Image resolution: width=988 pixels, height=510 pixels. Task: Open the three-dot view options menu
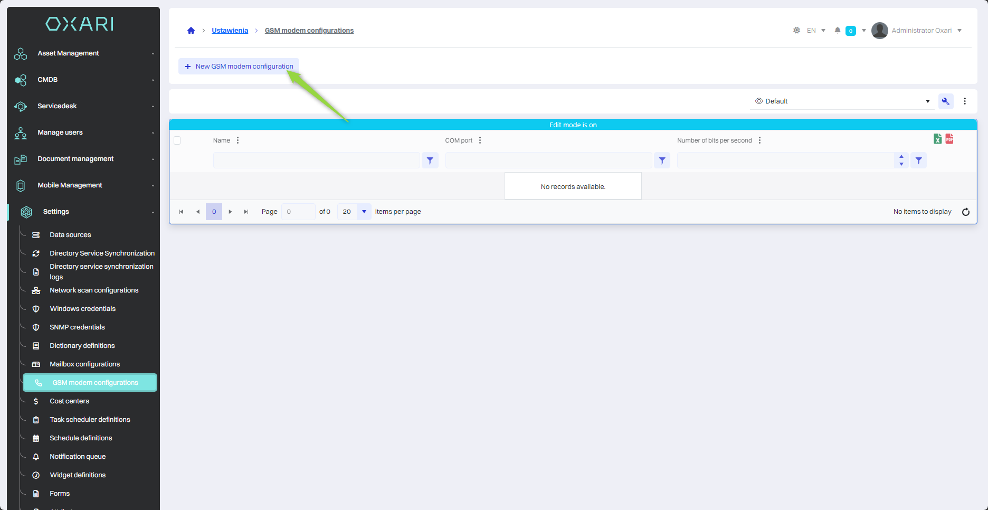965,101
